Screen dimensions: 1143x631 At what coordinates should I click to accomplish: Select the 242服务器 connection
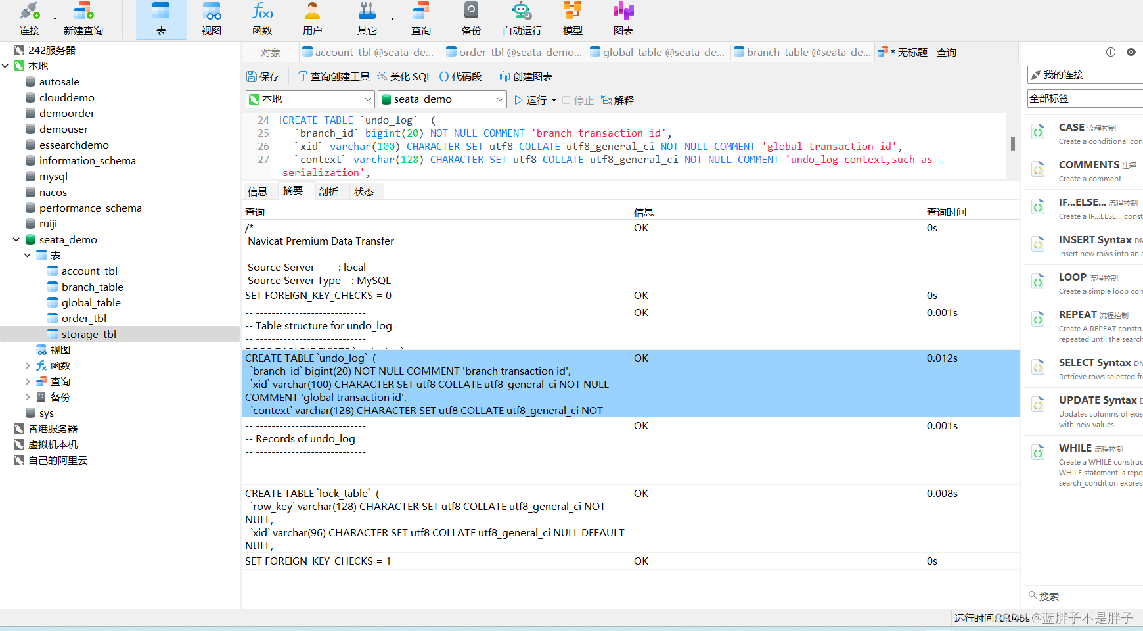51,50
